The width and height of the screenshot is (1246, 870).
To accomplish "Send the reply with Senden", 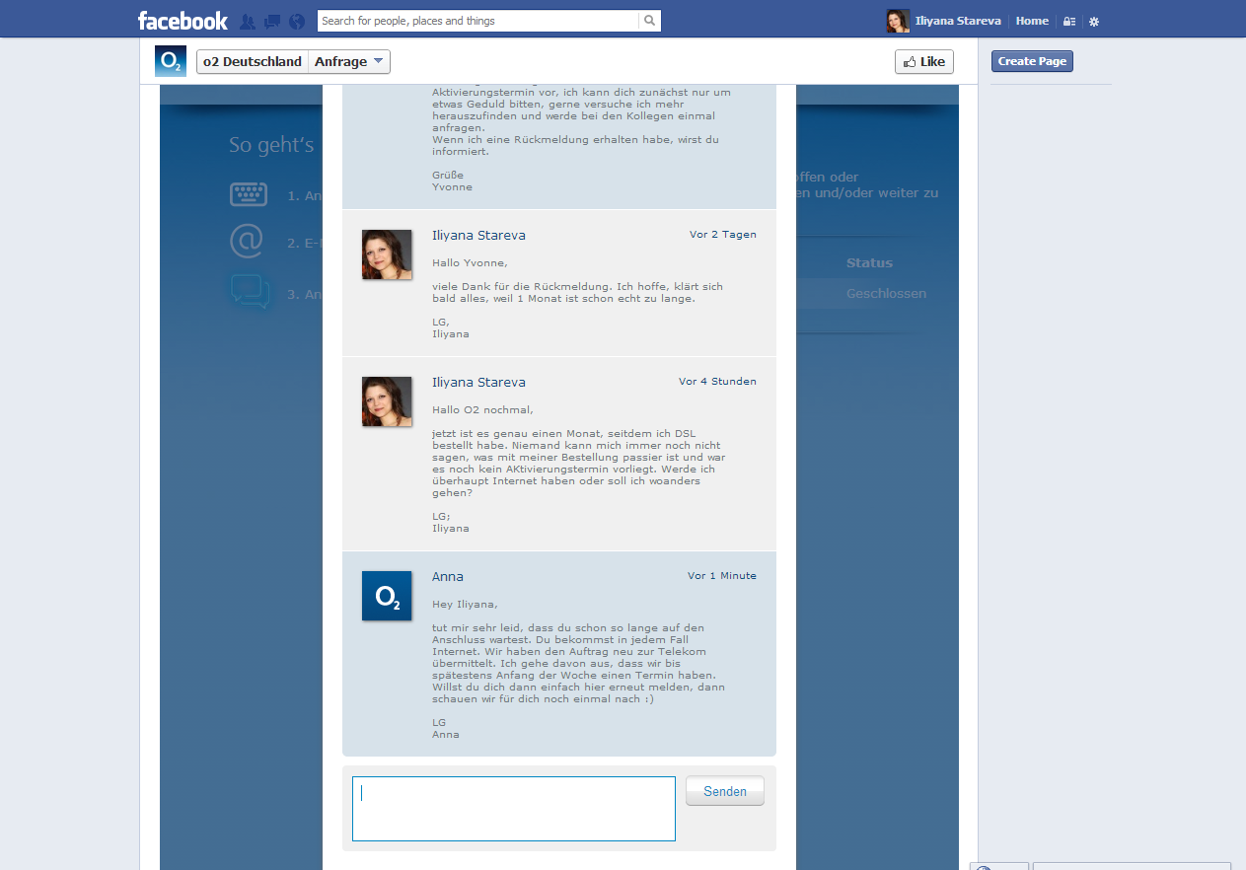I will click(725, 791).
